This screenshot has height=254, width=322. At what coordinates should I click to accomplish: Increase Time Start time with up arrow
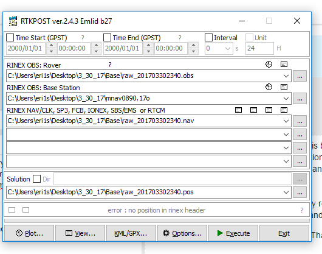tap(96, 45)
